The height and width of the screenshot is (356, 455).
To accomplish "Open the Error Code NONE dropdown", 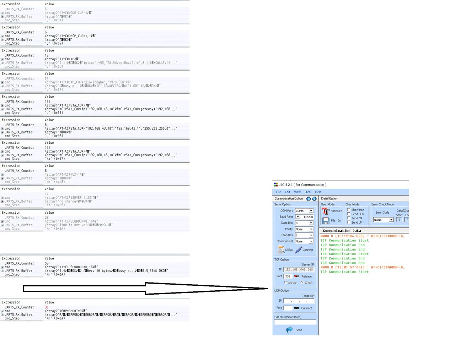I will pyautogui.click(x=391, y=220).
